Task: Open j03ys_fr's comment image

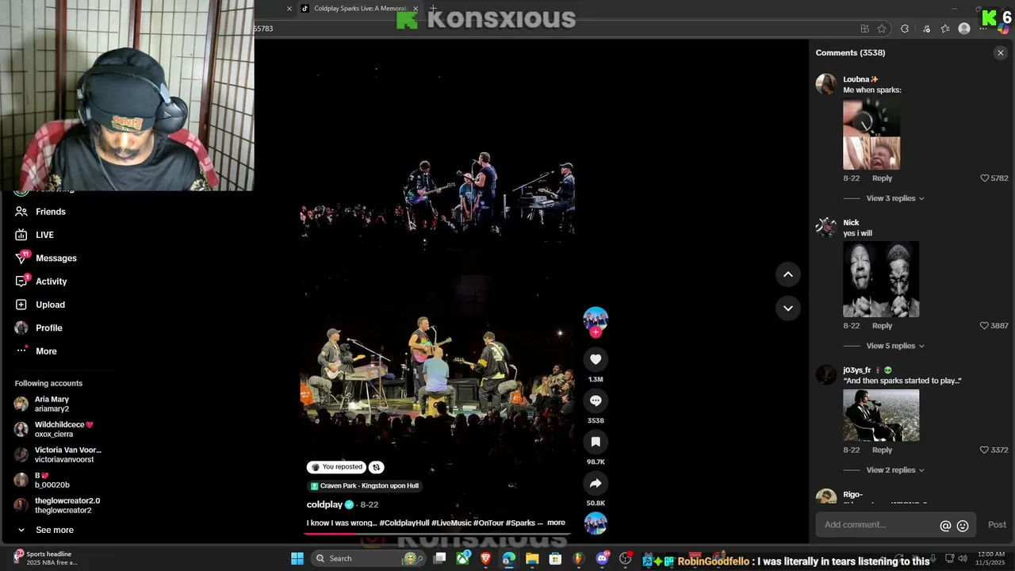Action: [x=881, y=415]
